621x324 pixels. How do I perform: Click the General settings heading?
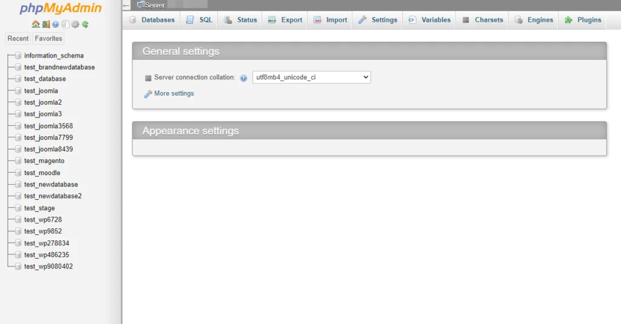[x=181, y=51]
